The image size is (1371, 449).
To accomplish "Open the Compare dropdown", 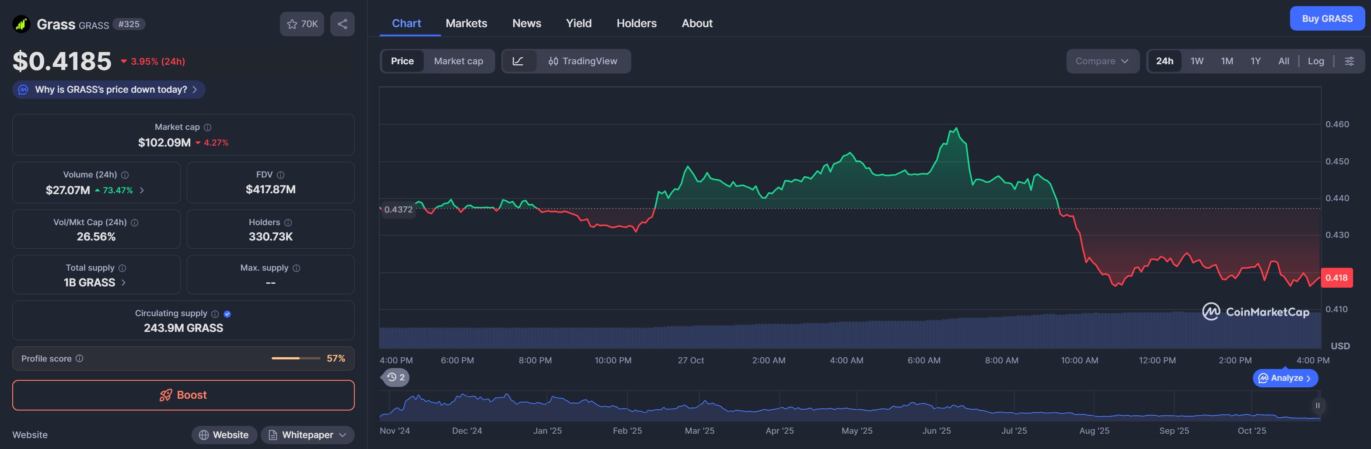I will click(x=1102, y=61).
